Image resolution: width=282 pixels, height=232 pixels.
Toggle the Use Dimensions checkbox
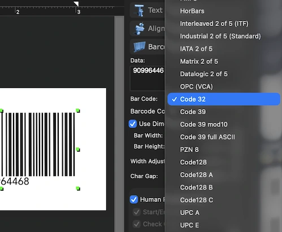(x=133, y=124)
